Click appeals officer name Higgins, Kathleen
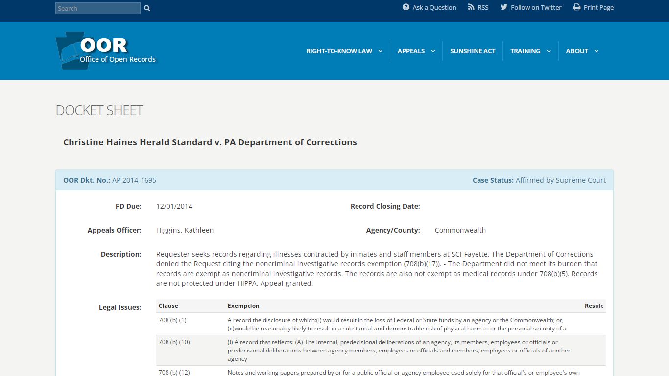 point(185,230)
